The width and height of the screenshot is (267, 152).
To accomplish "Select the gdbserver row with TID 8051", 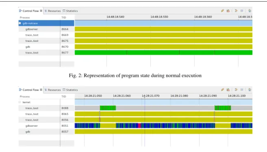I will coord(46,126).
